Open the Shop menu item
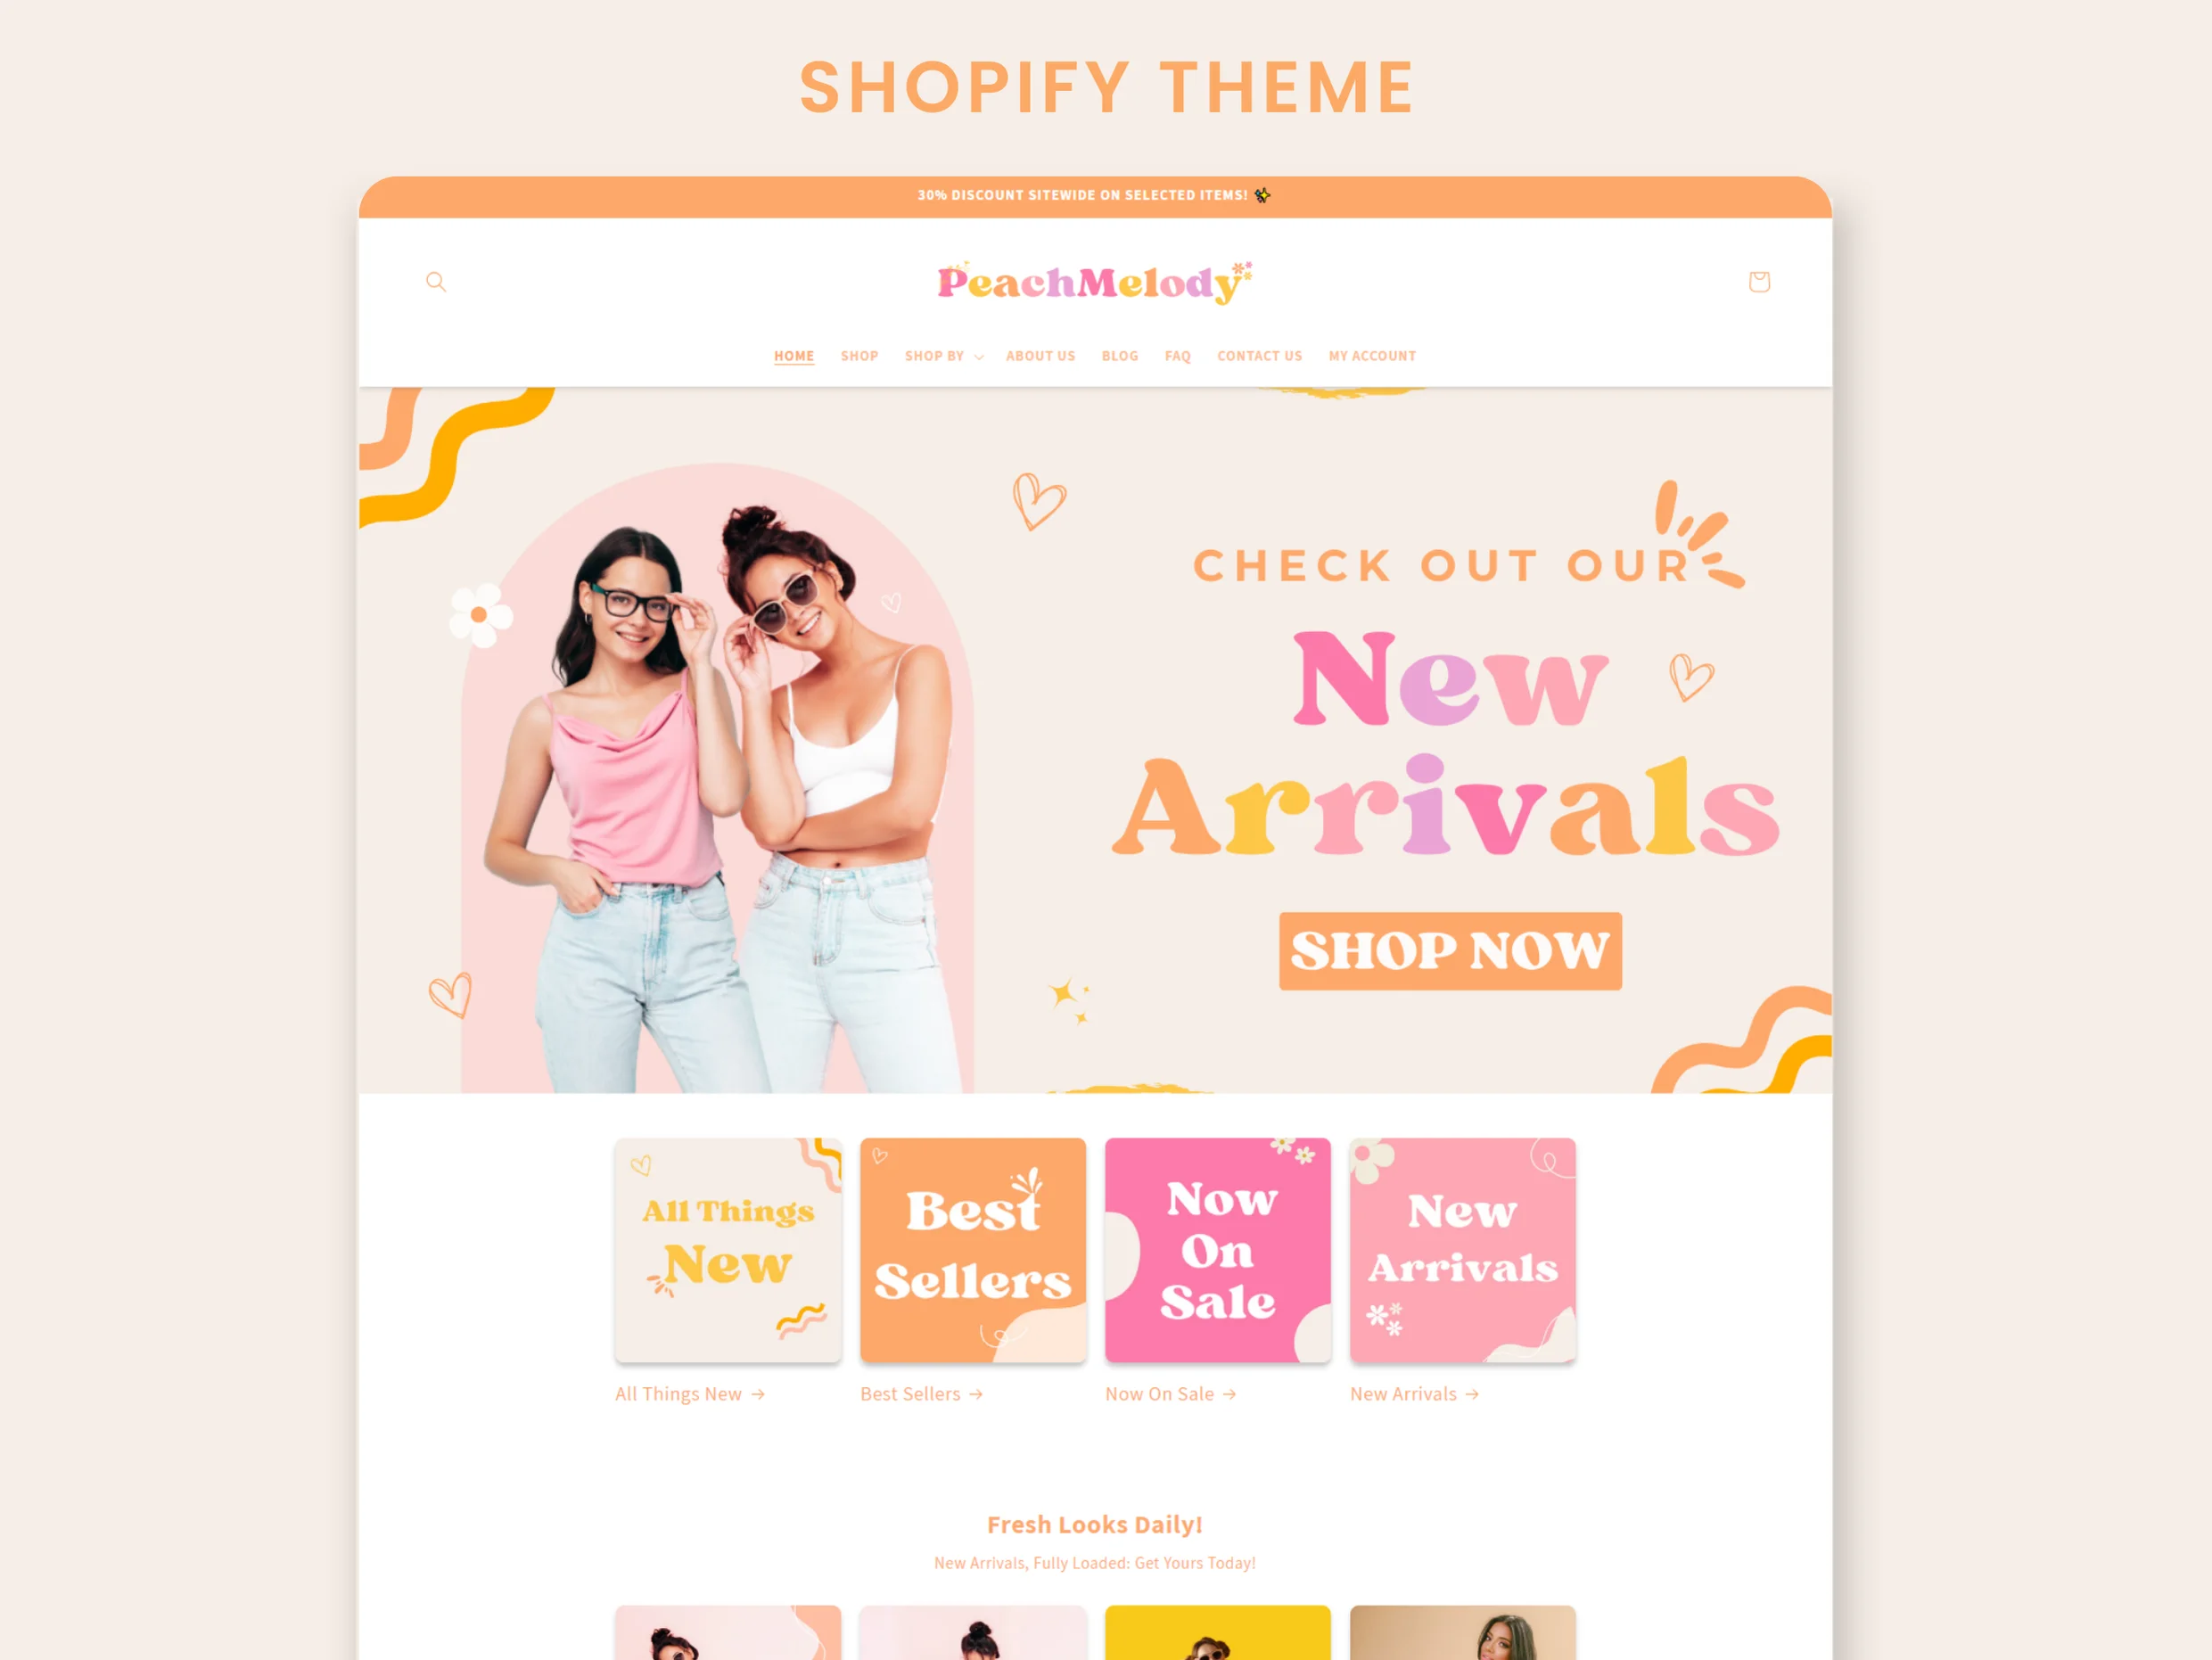 tap(859, 356)
